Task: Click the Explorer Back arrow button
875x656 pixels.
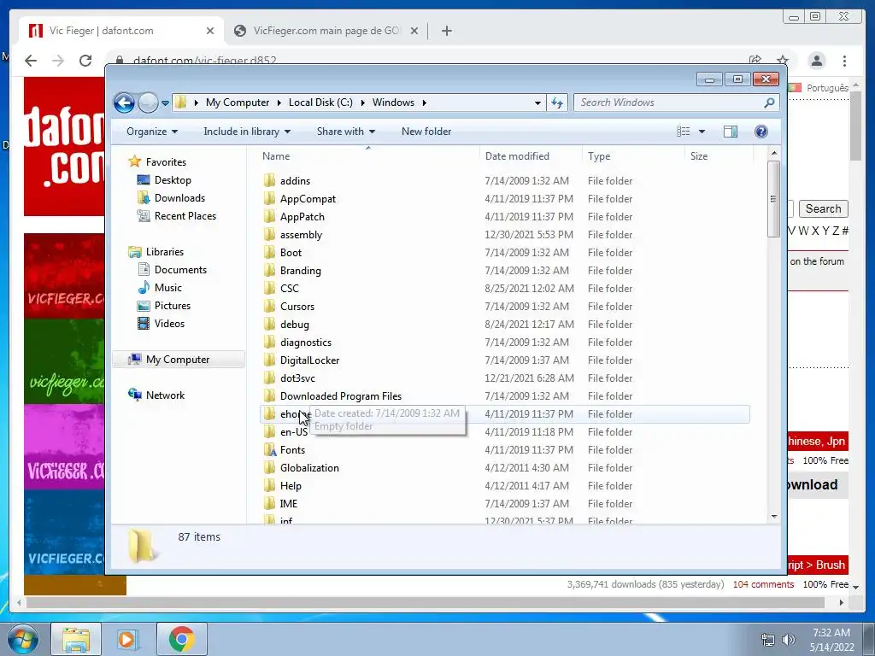Action: coord(124,102)
